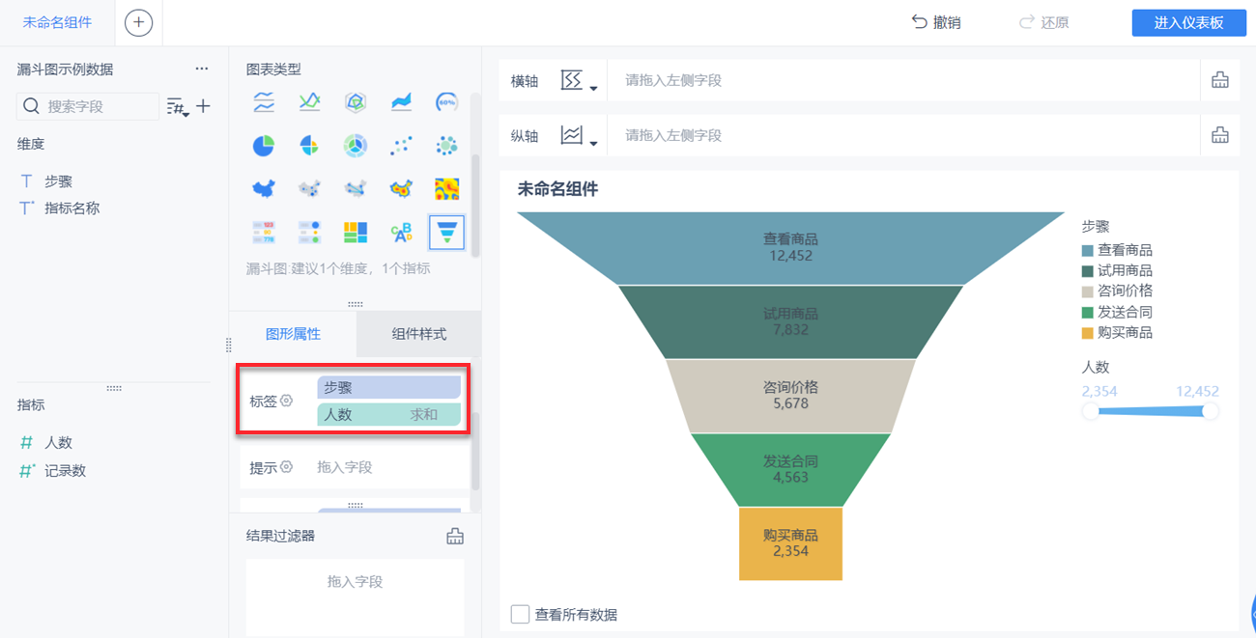Select the funnel chart type icon
The width and height of the screenshot is (1256, 638).
pyautogui.click(x=446, y=232)
